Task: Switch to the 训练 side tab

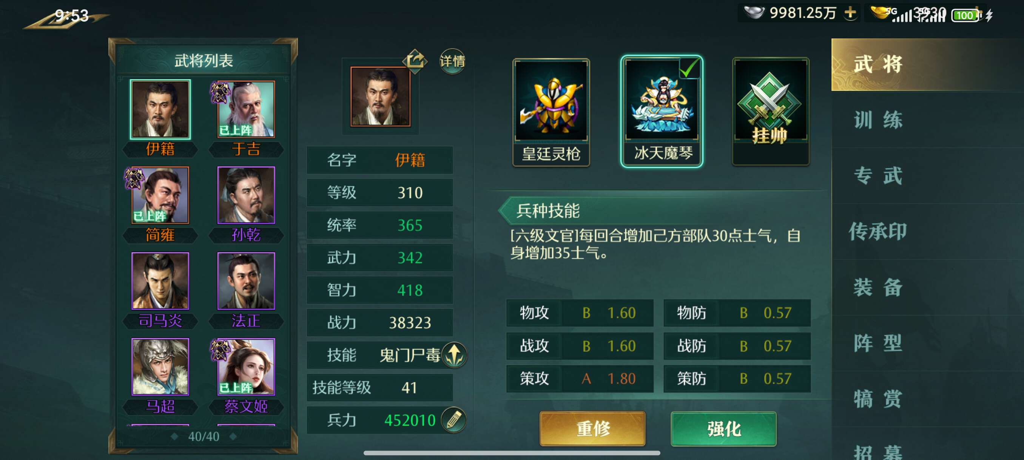Action: coord(878,120)
